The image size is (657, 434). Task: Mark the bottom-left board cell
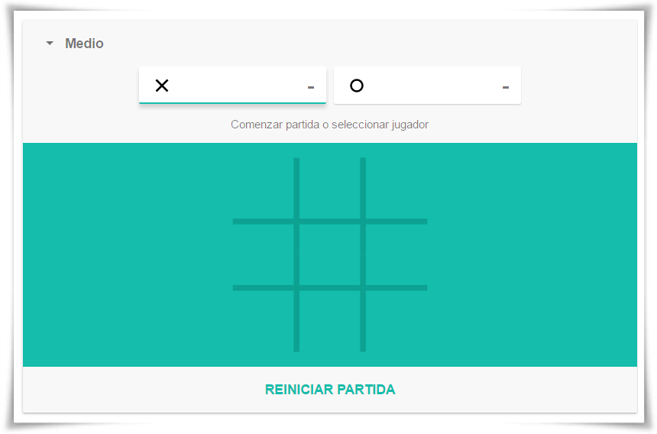coord(263,322)
